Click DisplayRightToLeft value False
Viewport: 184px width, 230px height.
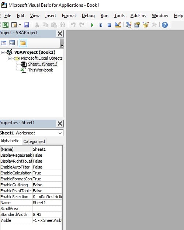tap(47, 161)
